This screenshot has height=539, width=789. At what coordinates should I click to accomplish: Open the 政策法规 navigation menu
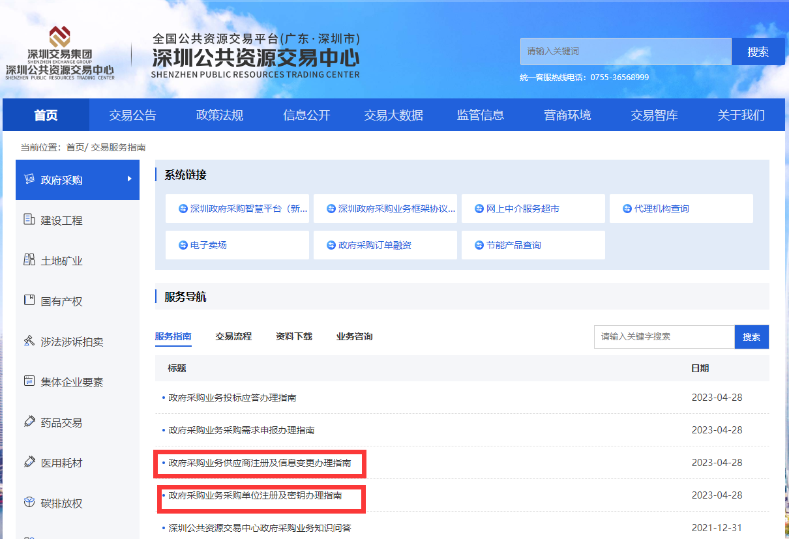coord(220,115)
